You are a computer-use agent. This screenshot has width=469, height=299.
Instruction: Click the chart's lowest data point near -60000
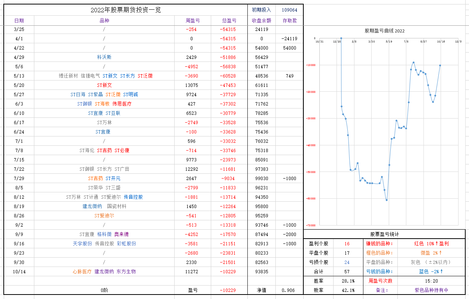[x=387, y=200]
